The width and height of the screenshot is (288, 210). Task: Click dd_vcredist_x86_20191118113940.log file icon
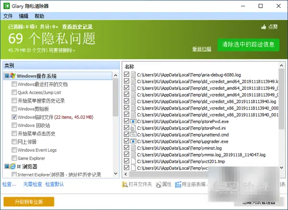133,101
